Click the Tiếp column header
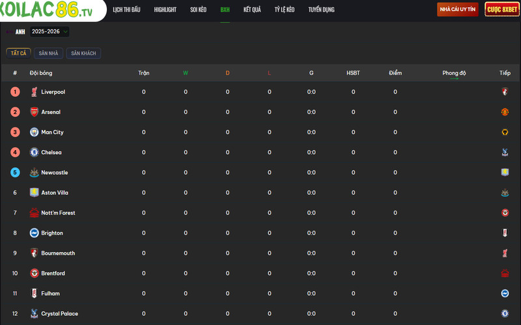 click(x=505, y=73)
